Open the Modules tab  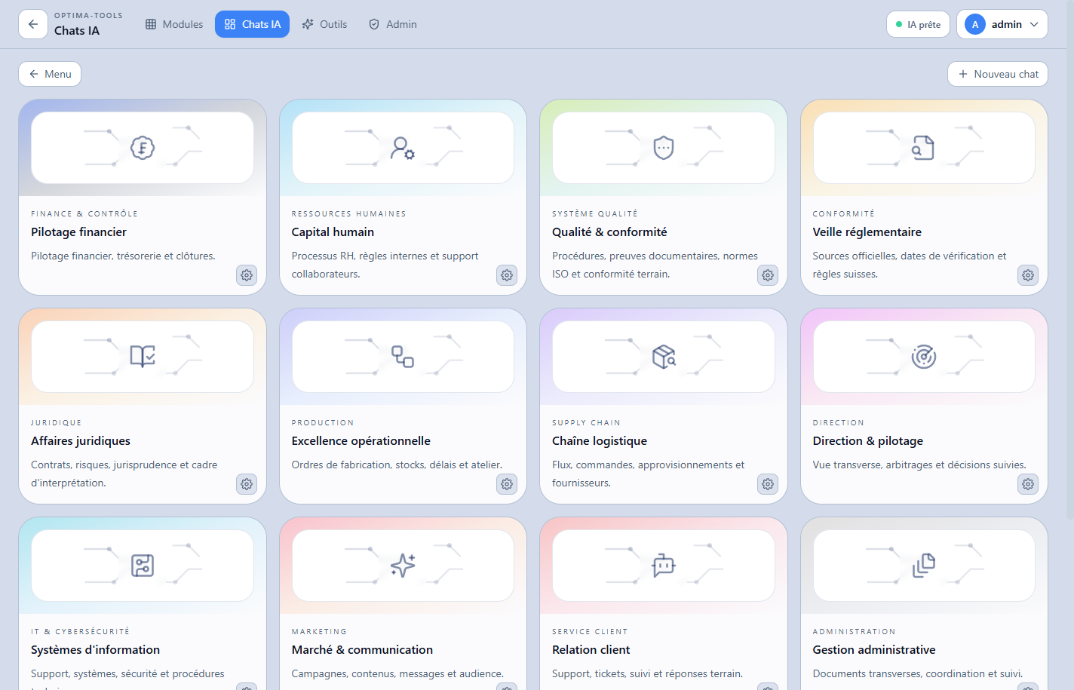(174, 24)
